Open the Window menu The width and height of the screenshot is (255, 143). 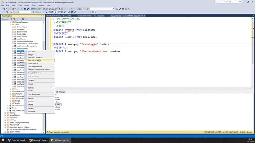pos(41,5)
